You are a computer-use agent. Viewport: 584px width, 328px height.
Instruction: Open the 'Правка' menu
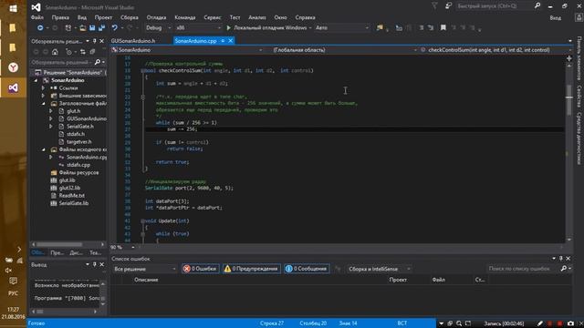60,17
